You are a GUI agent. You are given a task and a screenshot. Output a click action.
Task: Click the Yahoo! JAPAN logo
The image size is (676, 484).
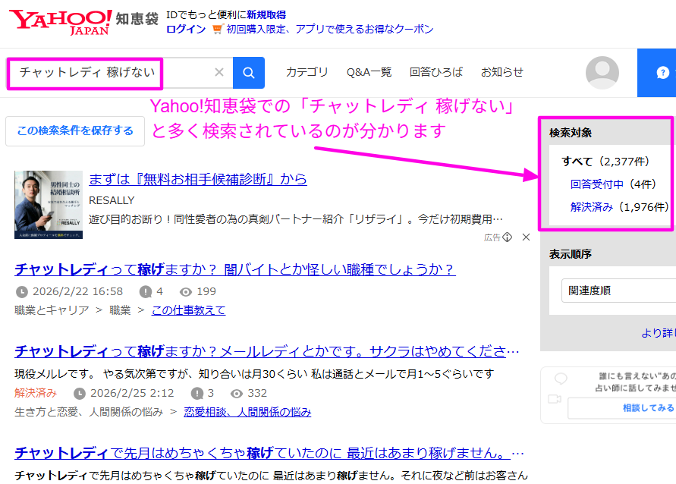[61, 22]
